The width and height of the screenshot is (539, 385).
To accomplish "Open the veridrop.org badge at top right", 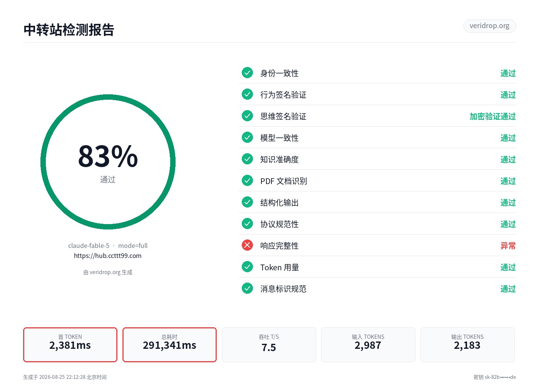I will pyautogui.click(x=490, y=26).
